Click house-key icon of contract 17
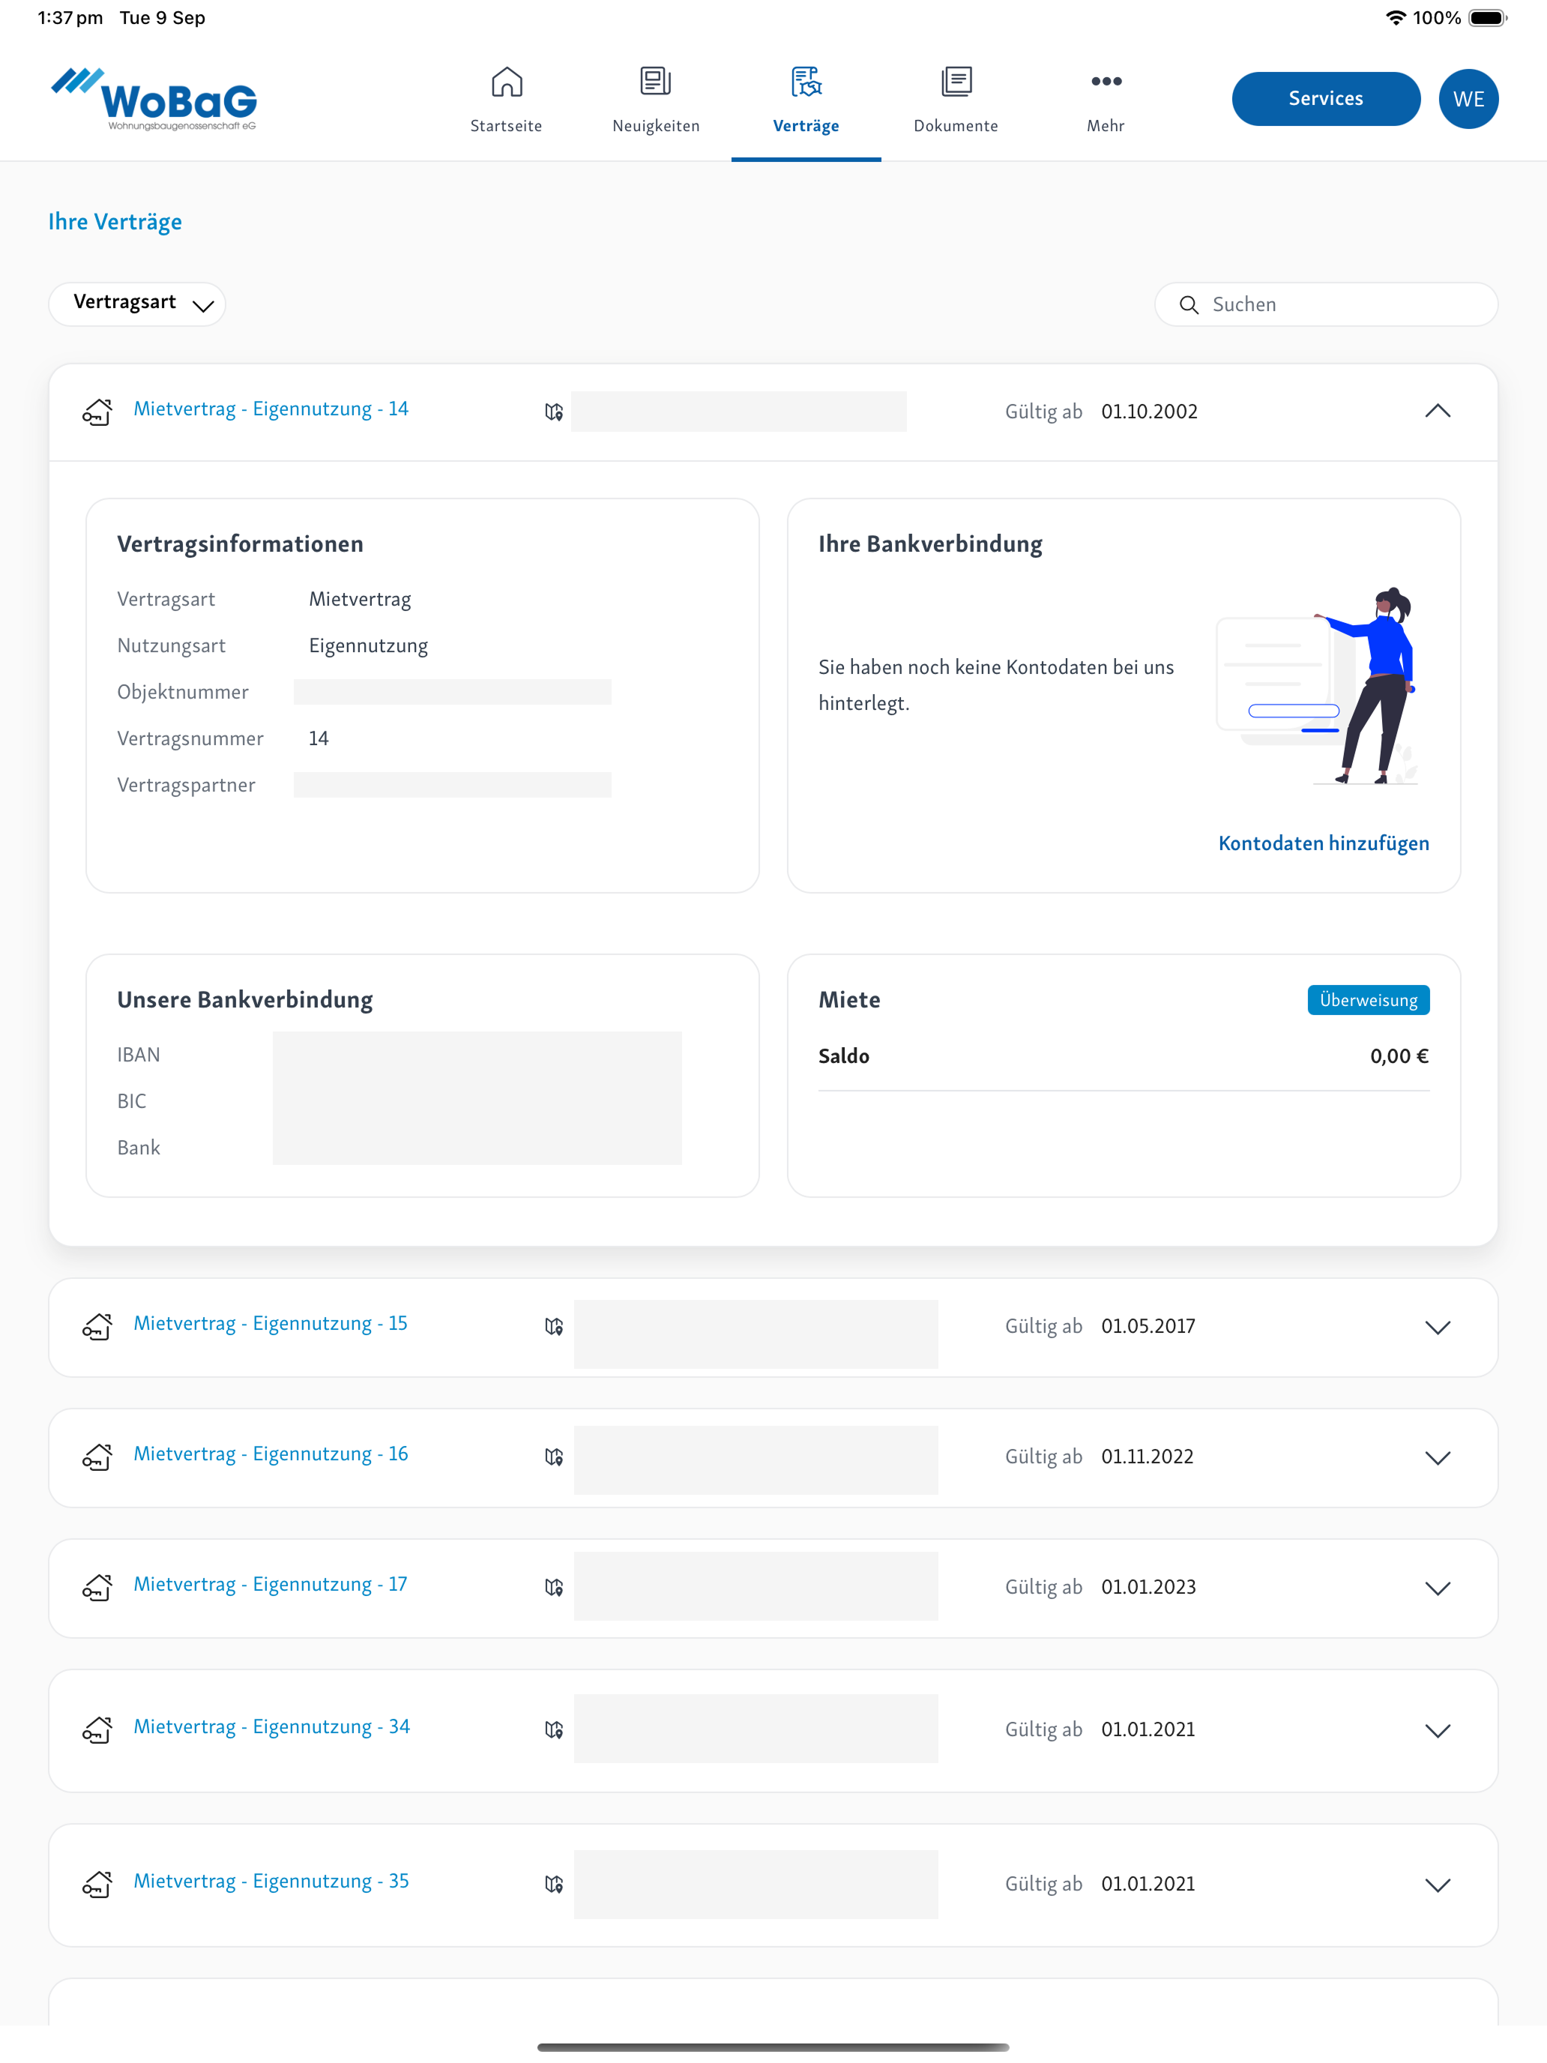Image resolution: width=1547 pixels, height=2063 pixels. (x=98, y=1587)
